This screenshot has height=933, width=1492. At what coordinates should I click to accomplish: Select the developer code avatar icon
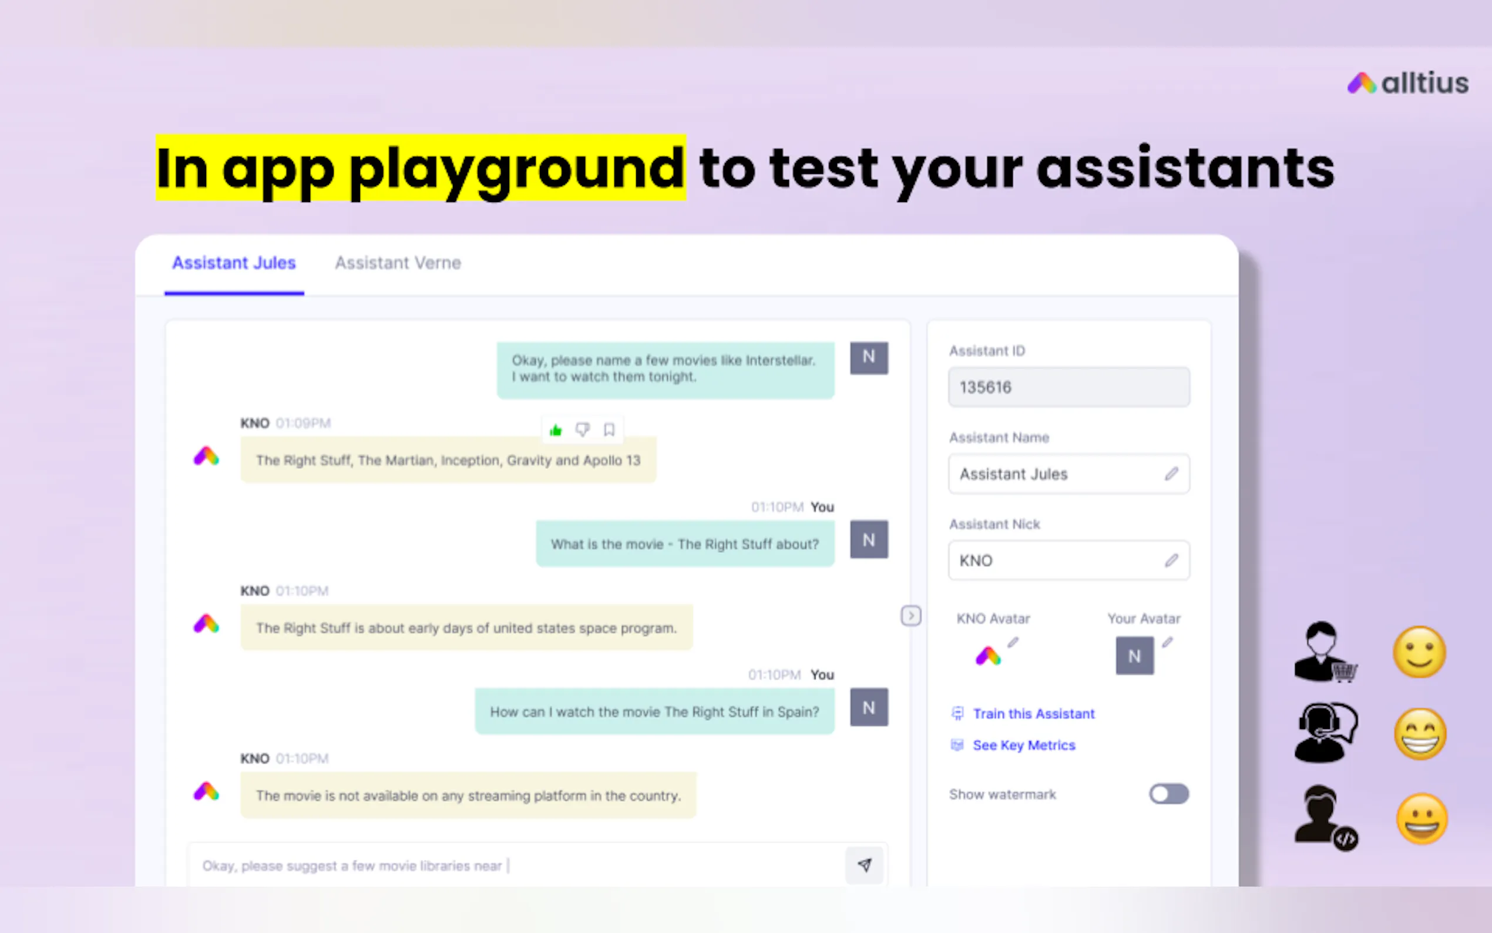coord(1325,817)
